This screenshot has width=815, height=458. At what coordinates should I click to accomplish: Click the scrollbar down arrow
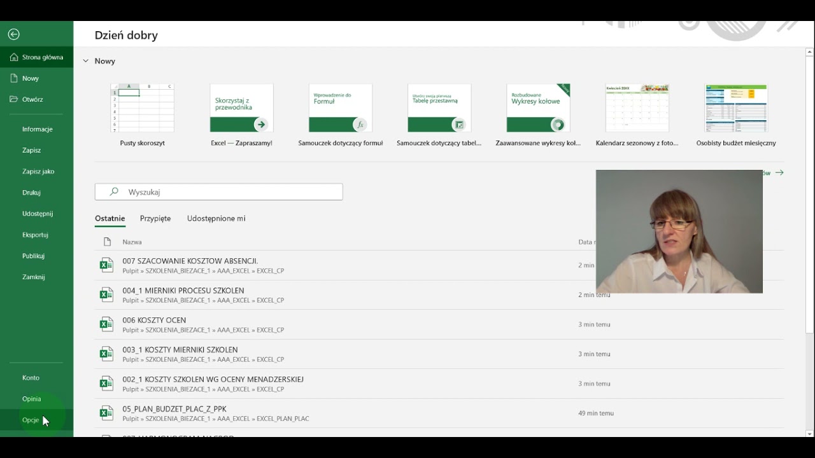click(x=810, y=433)
